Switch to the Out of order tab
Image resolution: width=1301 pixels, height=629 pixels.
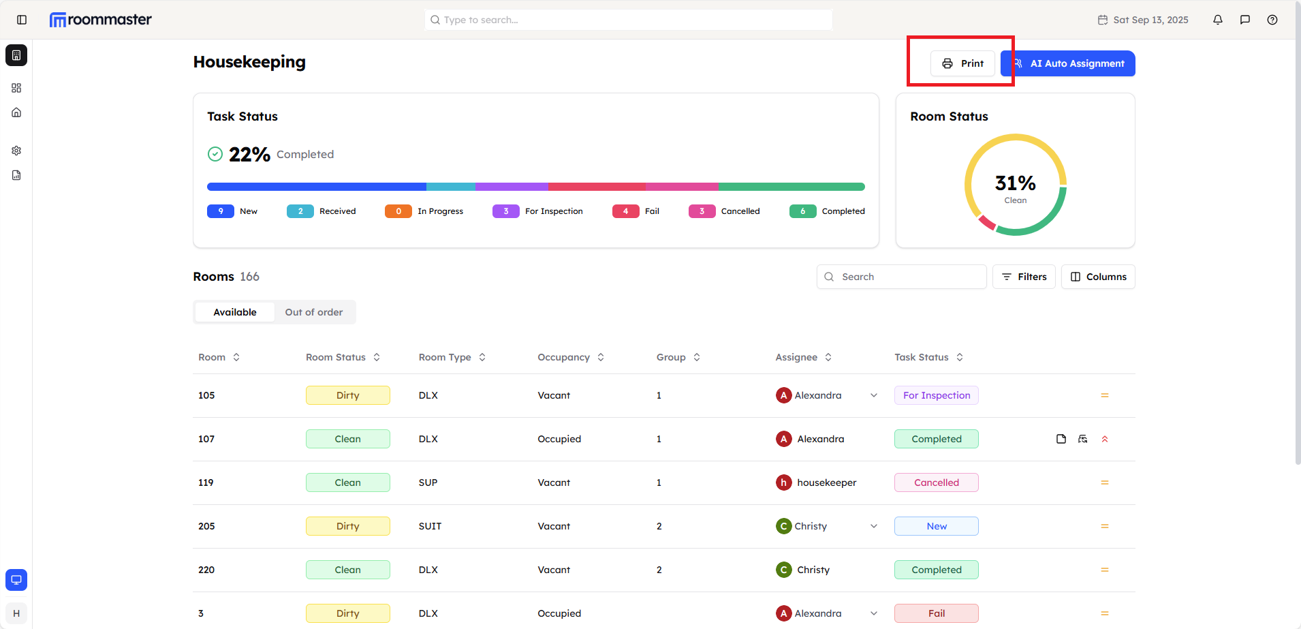(314, 312)
